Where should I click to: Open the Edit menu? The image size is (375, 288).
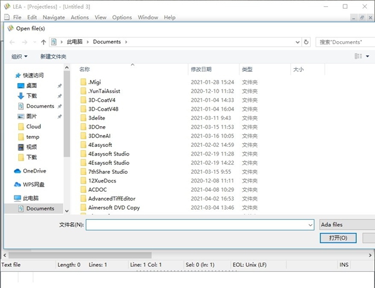click(32, 17)
